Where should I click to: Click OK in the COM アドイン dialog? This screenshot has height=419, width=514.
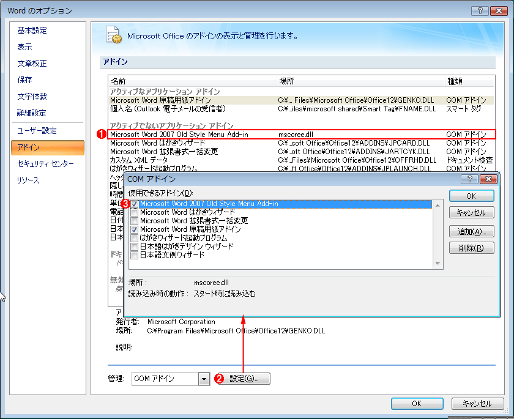click(x=471, y=196)
